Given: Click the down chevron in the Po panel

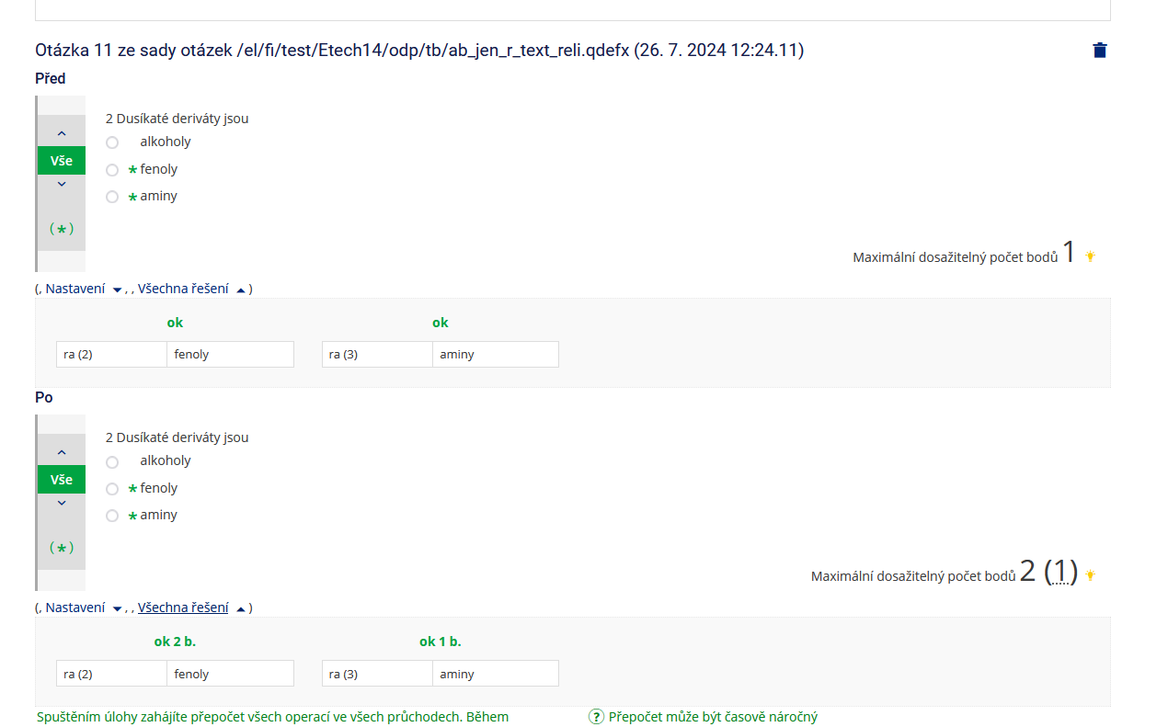Looking at the screenshot, I should point(62,503).
